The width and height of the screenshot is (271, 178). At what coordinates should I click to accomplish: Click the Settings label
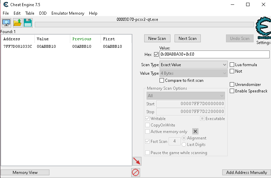264,43
